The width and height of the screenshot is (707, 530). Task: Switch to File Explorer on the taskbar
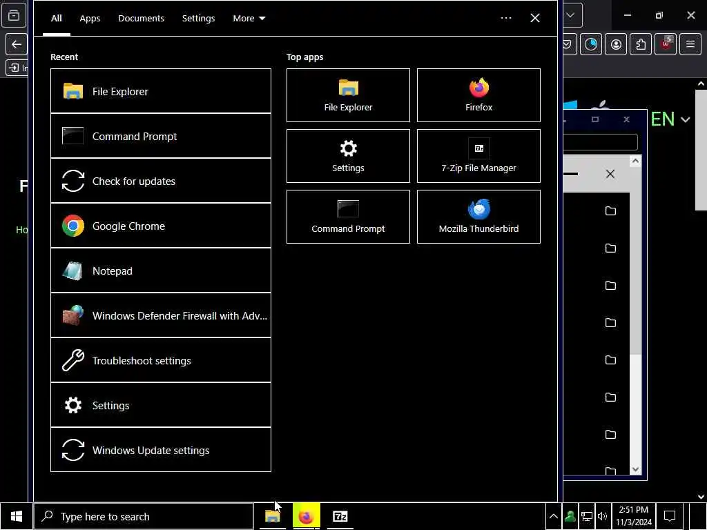272,516
